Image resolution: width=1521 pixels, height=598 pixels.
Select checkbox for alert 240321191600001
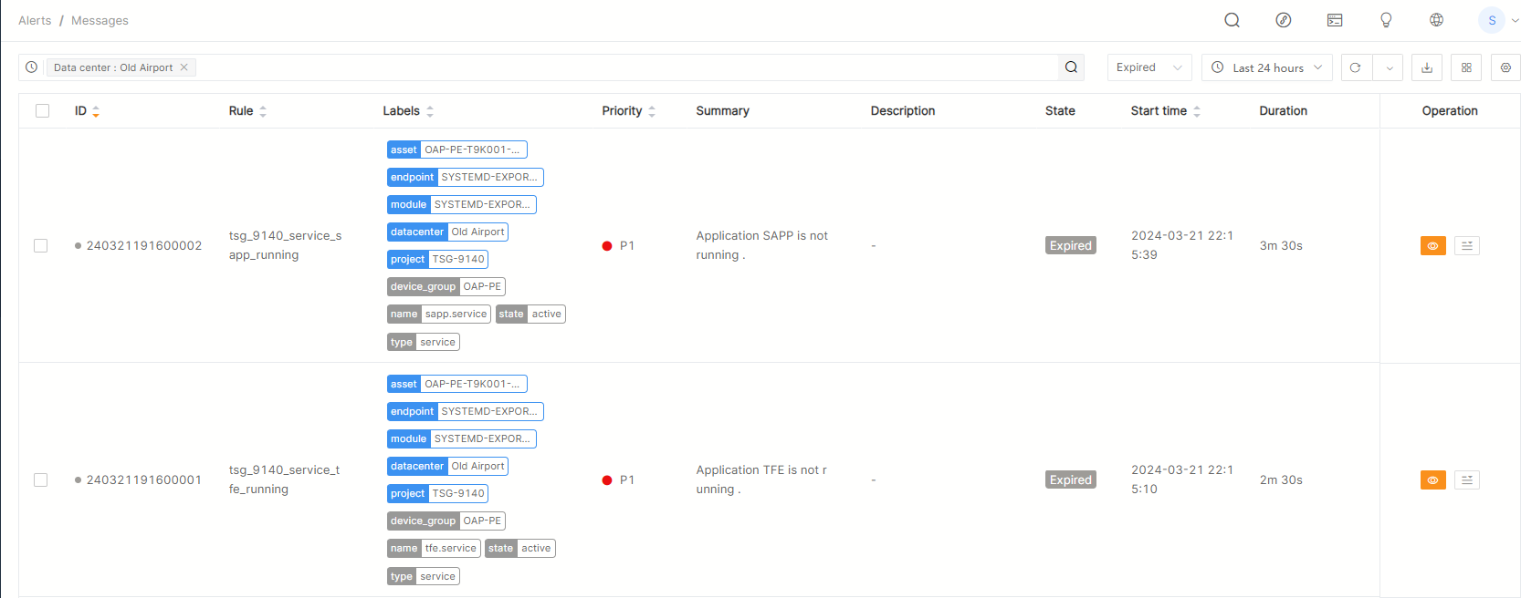(41, 480)
